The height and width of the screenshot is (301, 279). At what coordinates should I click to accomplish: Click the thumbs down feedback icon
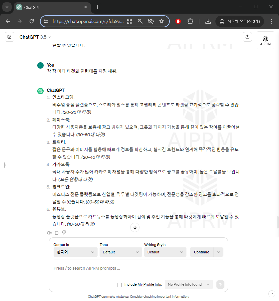click(x=64, y=233)
